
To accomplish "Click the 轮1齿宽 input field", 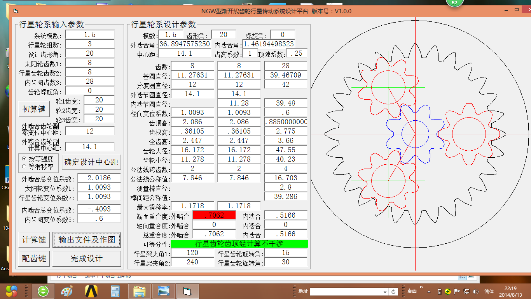I will click(x=99, y=100).
